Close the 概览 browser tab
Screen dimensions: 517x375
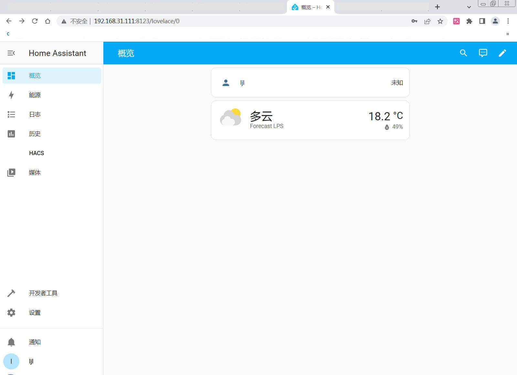(x=328, y=7)
